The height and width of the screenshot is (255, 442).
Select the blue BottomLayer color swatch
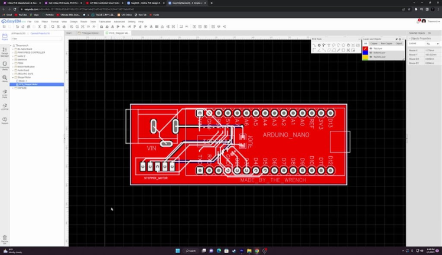point(365,53)
